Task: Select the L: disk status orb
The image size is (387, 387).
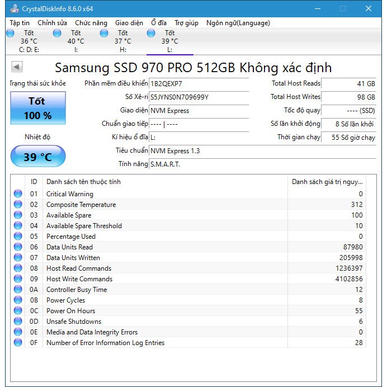Action: (151, 33)
